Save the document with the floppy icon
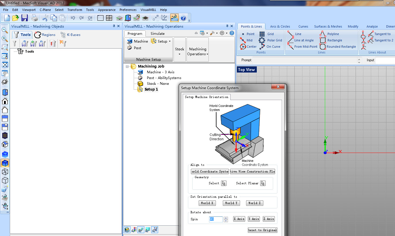The width and height of the screenshot is (395, 236). pyautogui.click(x=24, y=18)
